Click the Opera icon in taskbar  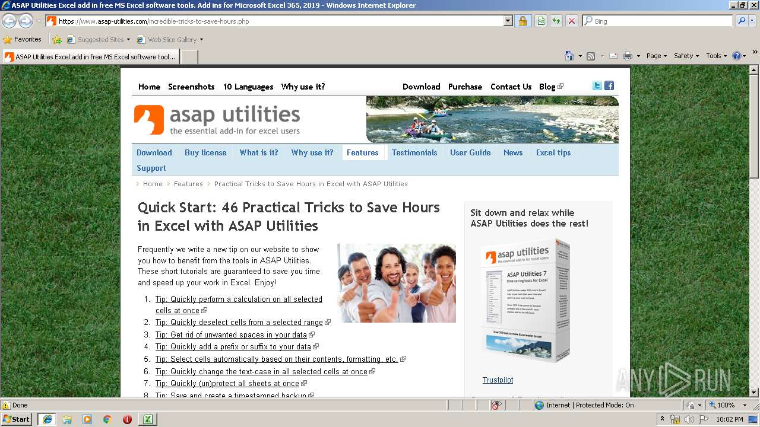coord(127,419)
